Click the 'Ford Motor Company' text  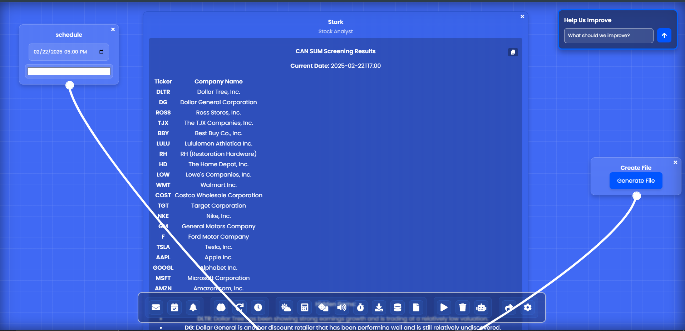click(218, 237)
